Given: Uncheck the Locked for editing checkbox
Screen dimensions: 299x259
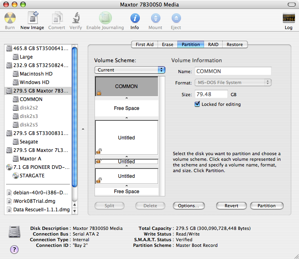Looking at the screenshot, I should coord(198,104).
